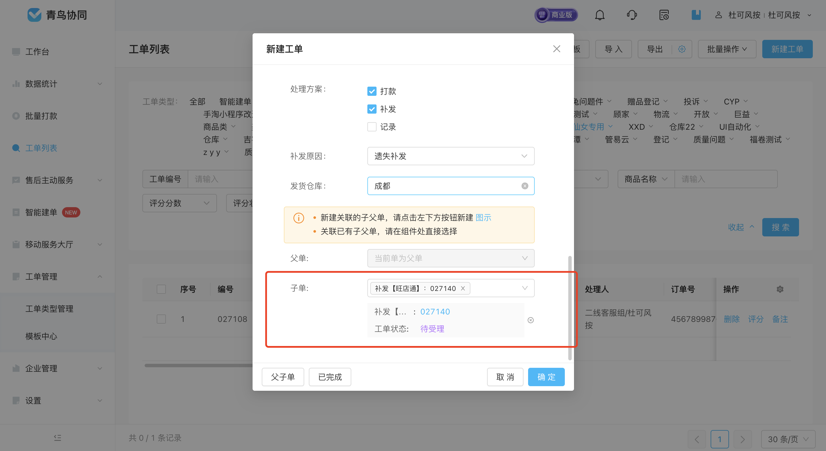Expand 企业管理 sidebar section
826x451 pixels.
point(100,368)
